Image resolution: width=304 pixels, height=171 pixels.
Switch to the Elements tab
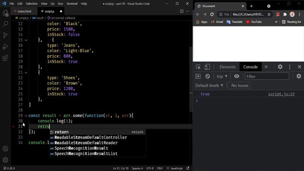point(228,67)
